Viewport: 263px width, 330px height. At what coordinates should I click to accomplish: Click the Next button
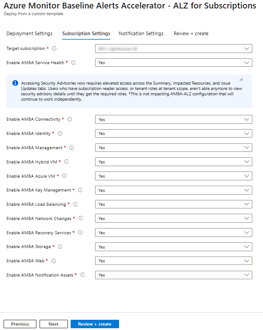(53, 324)
